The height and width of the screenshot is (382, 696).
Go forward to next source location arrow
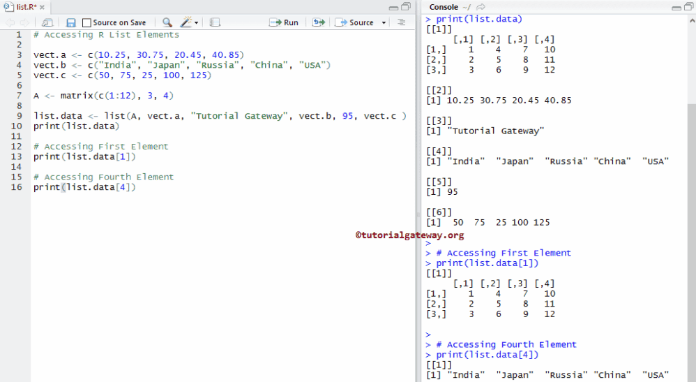click(25, 22)
